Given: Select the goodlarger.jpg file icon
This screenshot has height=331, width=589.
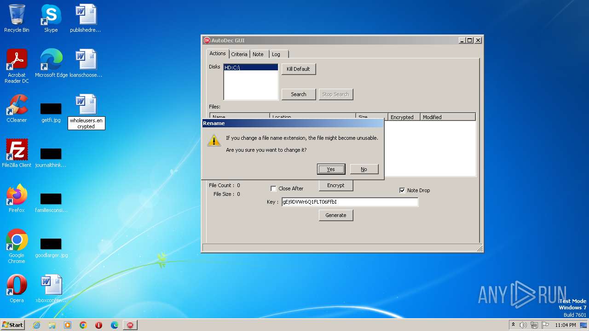Looking at the screenshot, I should (51, 247).
